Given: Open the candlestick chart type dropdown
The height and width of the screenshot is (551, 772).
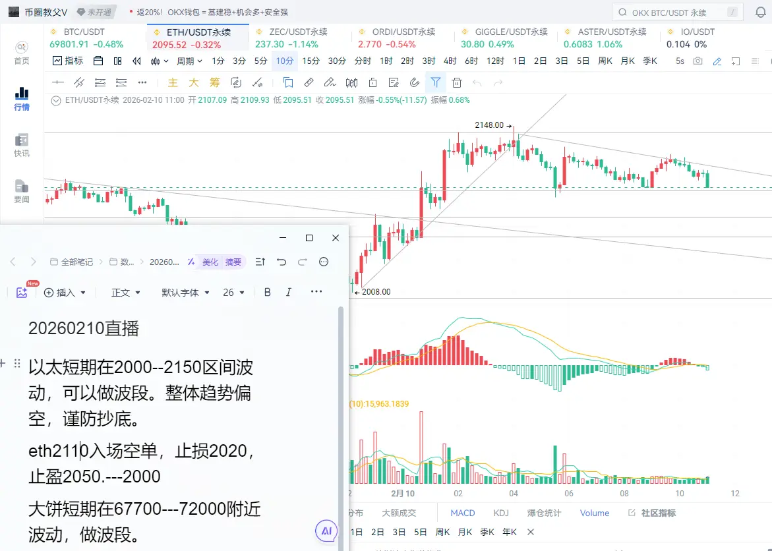Looking at the screenshot, I should coord(160,61).
